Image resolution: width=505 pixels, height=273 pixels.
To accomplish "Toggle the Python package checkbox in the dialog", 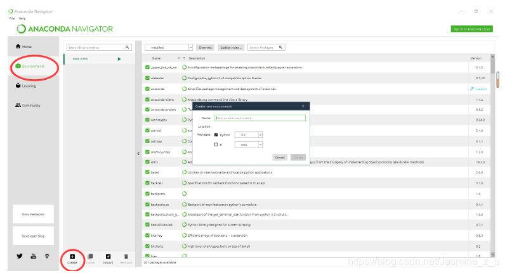I will pos(216,135).
